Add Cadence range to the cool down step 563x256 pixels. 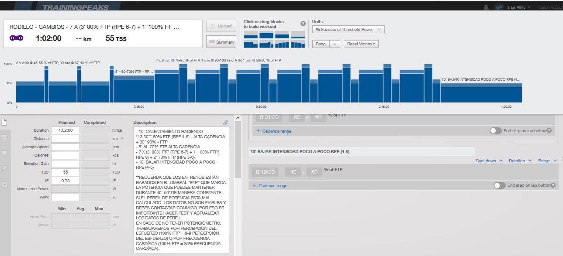pos(270,185)
